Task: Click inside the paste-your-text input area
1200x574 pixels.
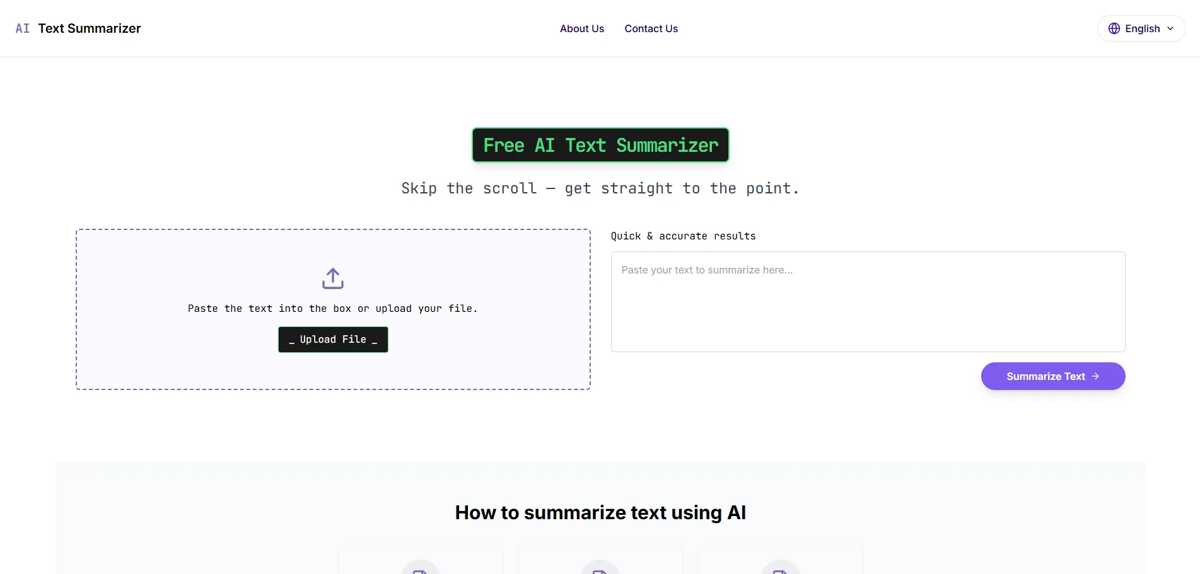Action: (867, 302)
